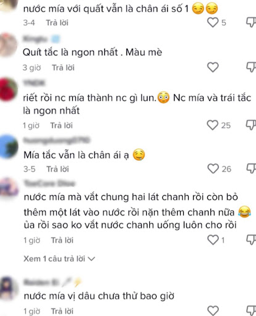Reply to the 'nước mía với quất' comment
Screen dimensions: 256x316
point(57,23)
